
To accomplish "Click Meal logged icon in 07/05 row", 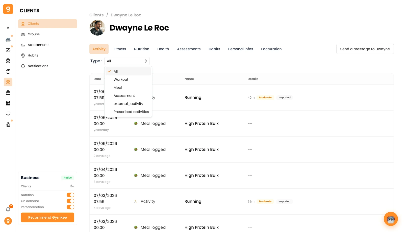I will pos(136,150).
